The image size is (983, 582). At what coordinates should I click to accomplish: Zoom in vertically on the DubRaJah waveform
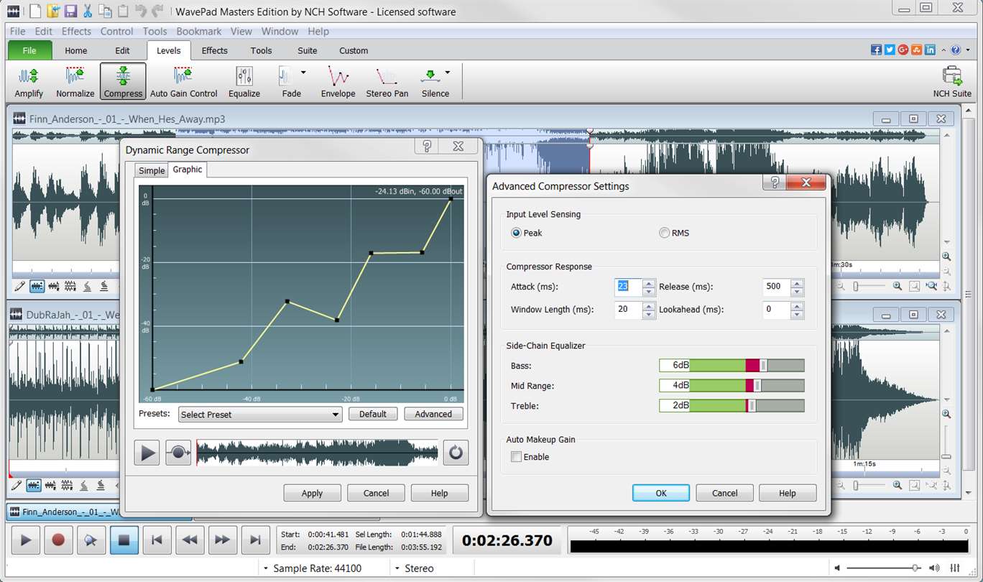[946, 414]
